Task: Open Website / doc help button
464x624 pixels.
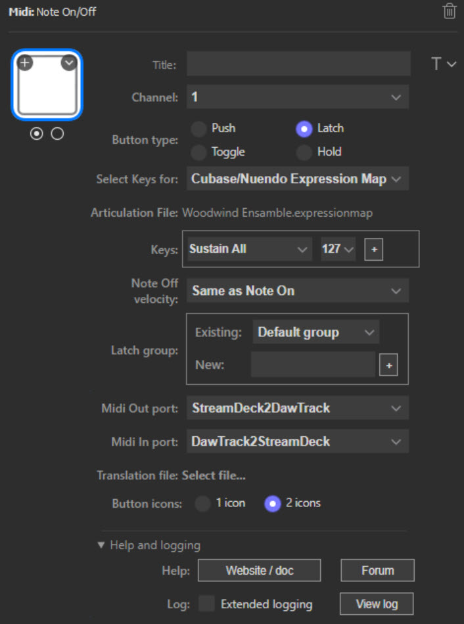Action: (259, 570)
